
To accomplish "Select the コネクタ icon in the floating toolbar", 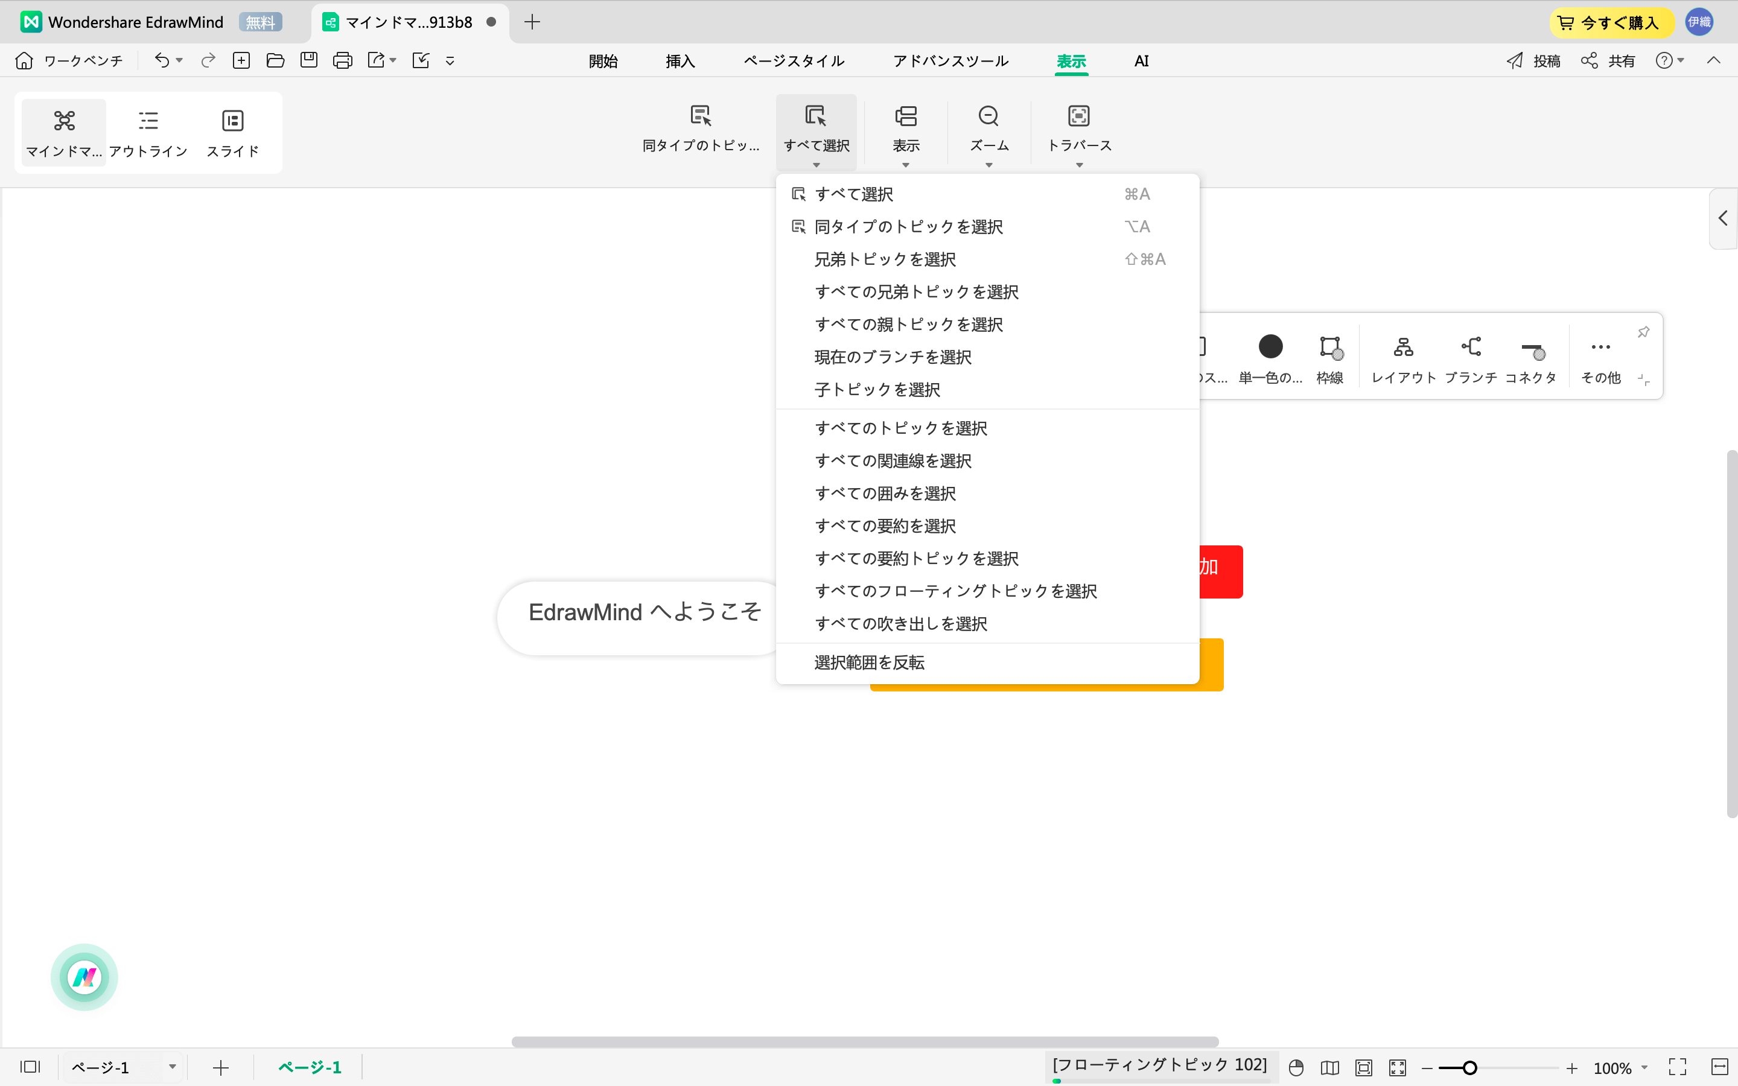I will 1531,355.
